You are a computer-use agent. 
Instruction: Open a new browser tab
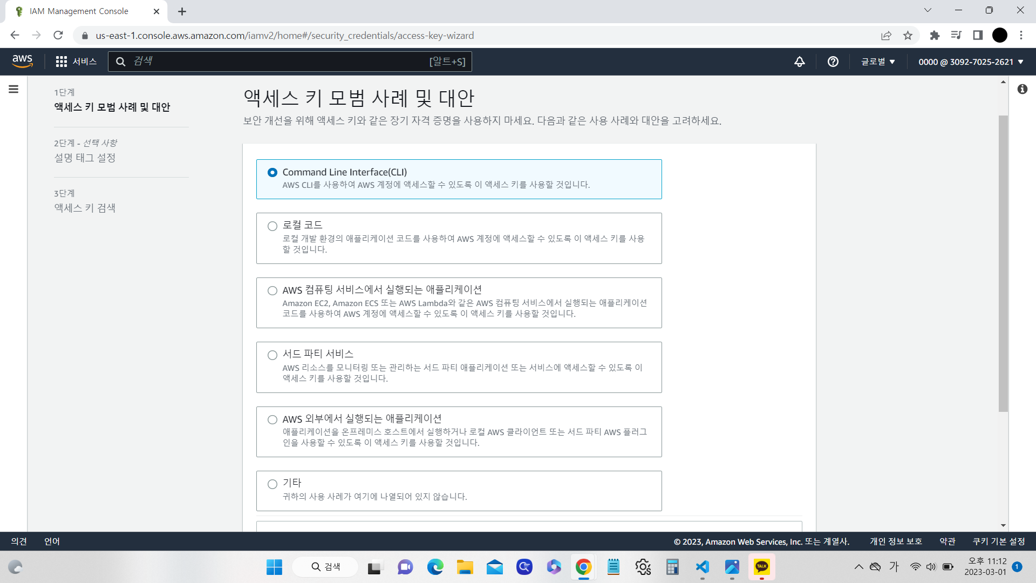pos(182,11)
